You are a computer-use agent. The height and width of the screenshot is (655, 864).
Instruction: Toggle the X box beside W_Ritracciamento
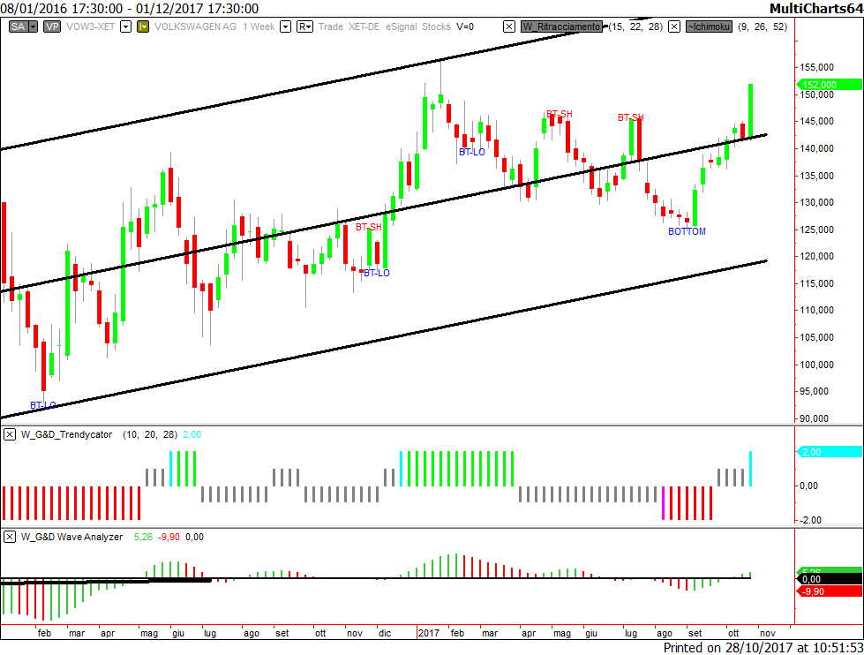click(509, 26)
